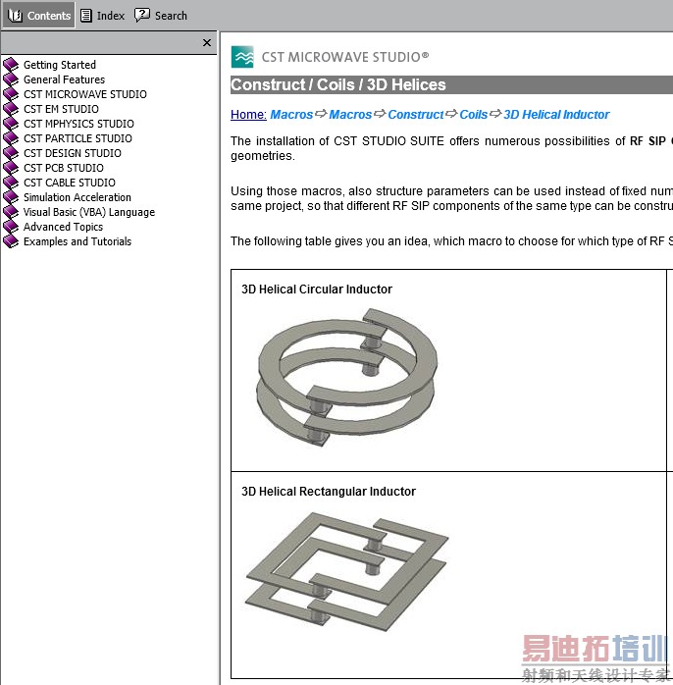Click the 3D Helical Circular Inductor heading

coord(317,290)
